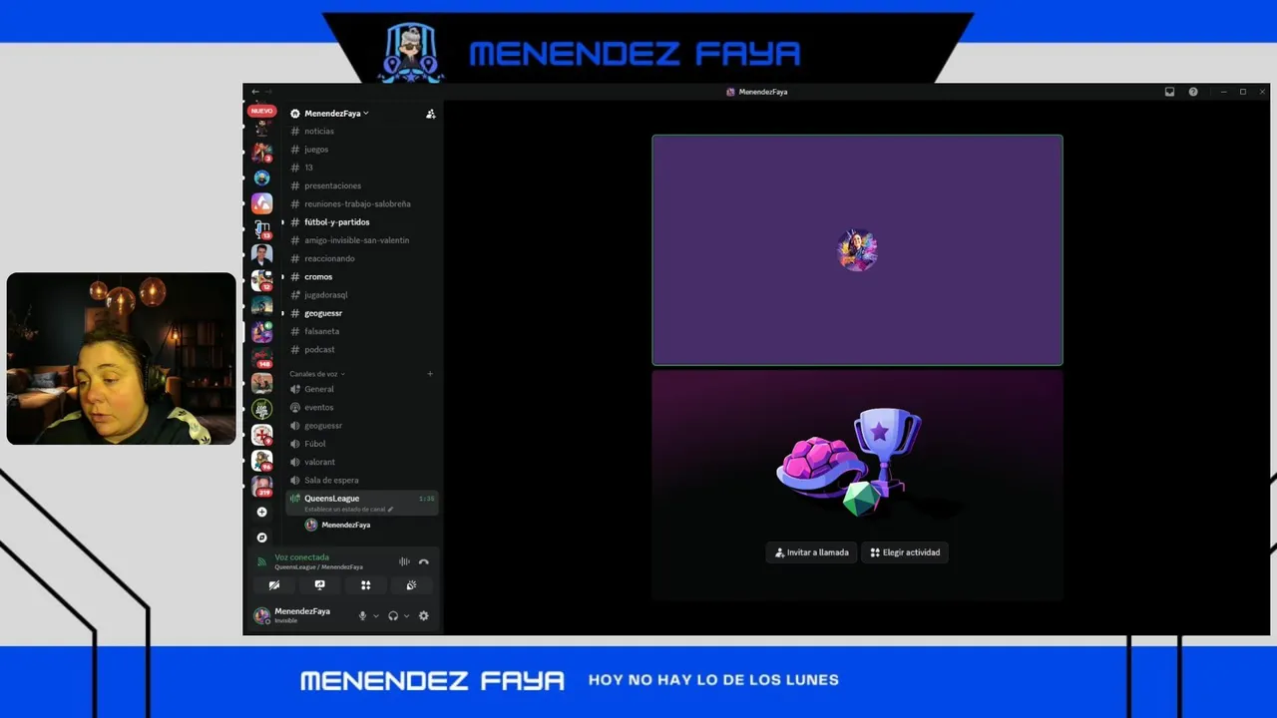Open the server with the 13 badge

pyautogui.click(x=261, y=229)
